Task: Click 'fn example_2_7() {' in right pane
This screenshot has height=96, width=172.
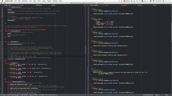Action: click(x=96, y=42)
